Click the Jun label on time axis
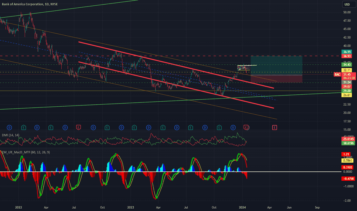The width and height of the screenshot is (357, 211). tap(289, 207)
